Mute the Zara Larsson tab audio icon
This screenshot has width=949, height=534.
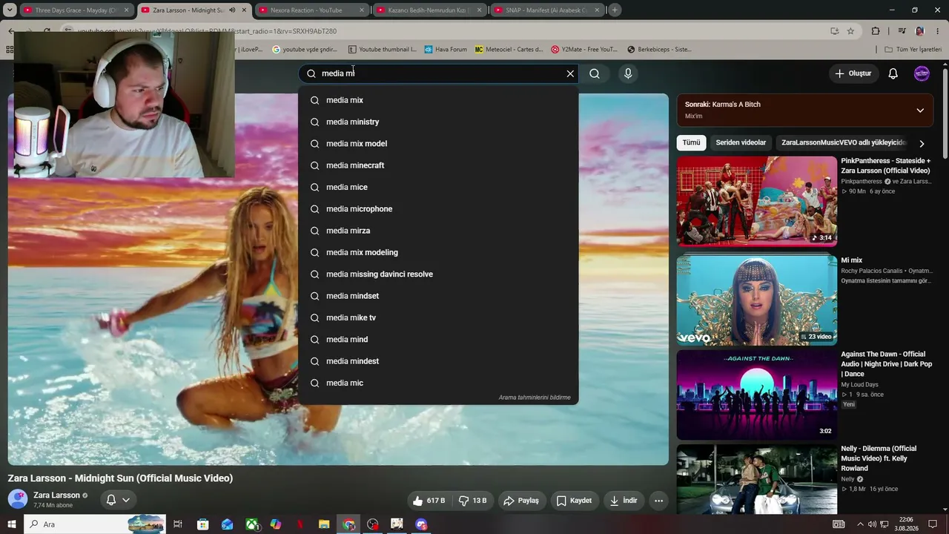(232, 10)
